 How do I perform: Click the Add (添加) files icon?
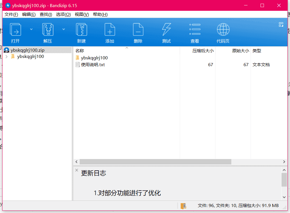(110, 30)
